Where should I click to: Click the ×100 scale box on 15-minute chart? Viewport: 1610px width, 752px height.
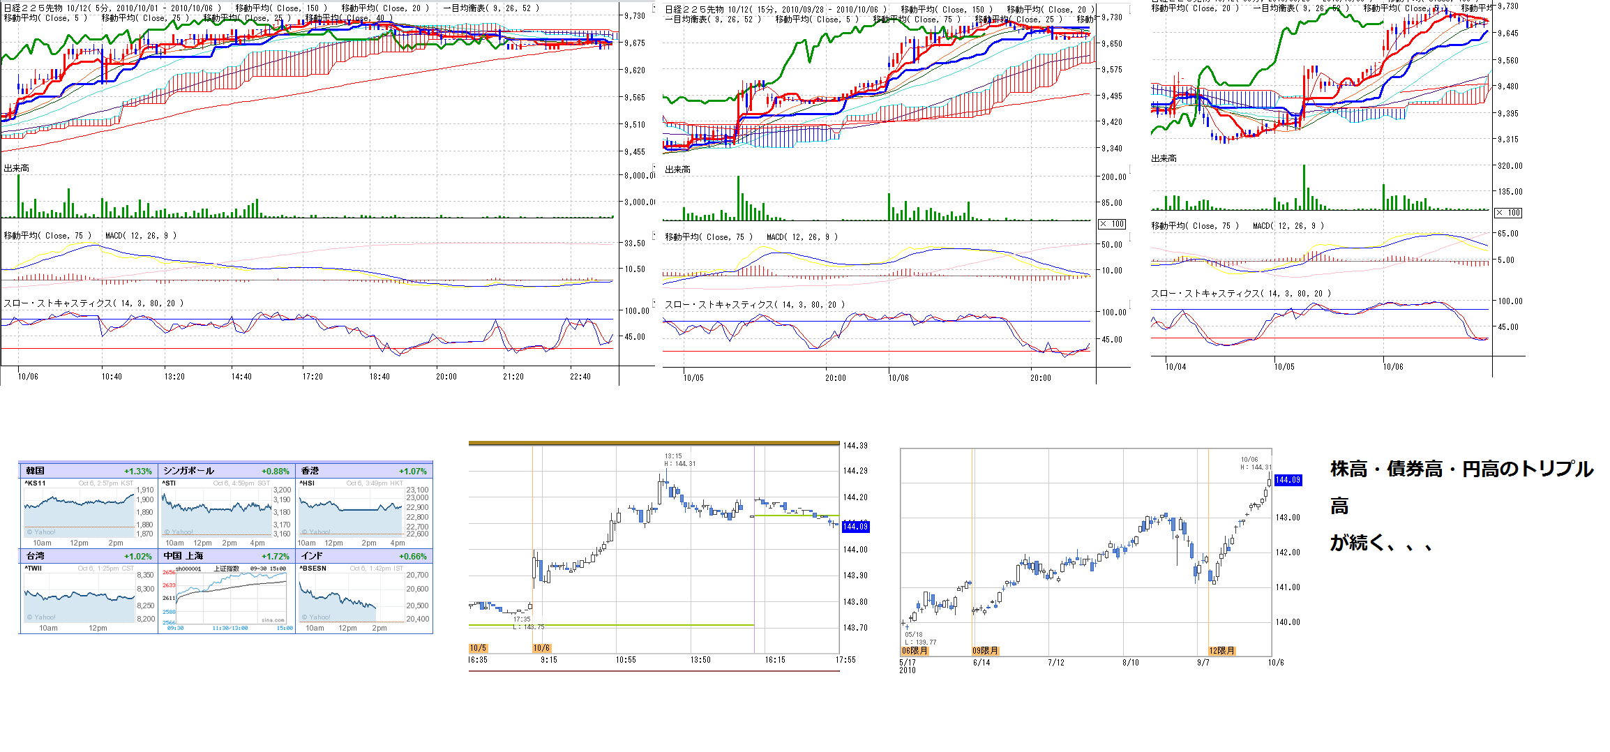tap(1112, 224)
